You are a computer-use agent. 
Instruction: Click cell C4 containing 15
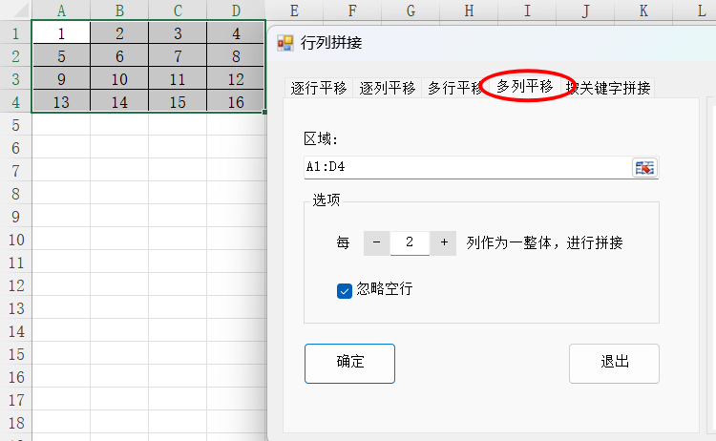click(178, 102)
